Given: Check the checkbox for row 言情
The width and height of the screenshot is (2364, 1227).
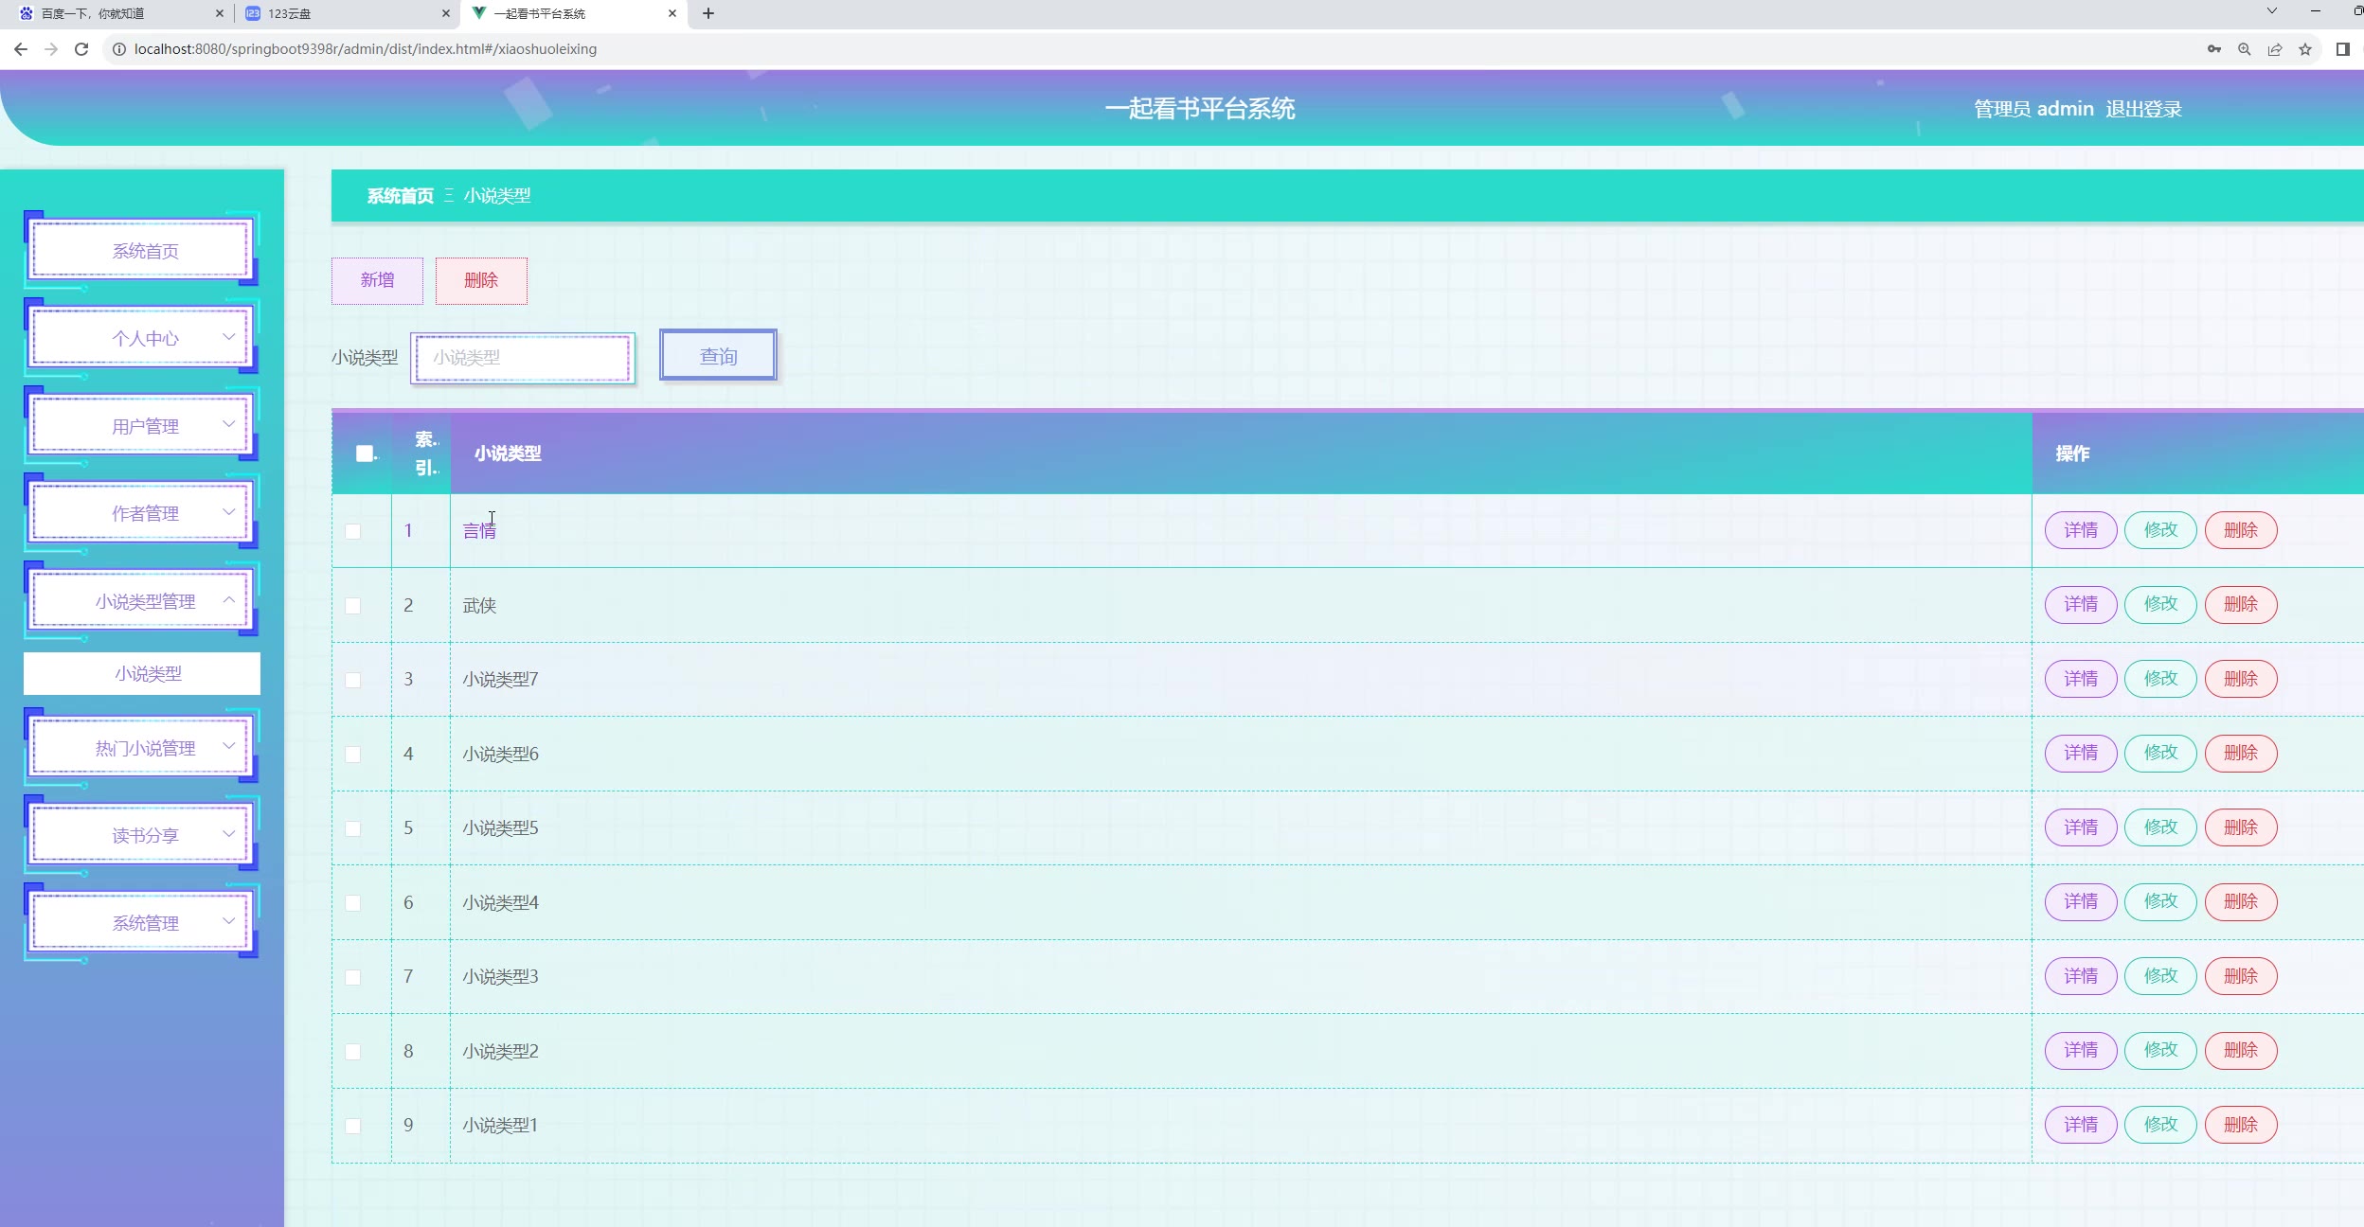Looking at the screenshot, I should tap(353, 531).
